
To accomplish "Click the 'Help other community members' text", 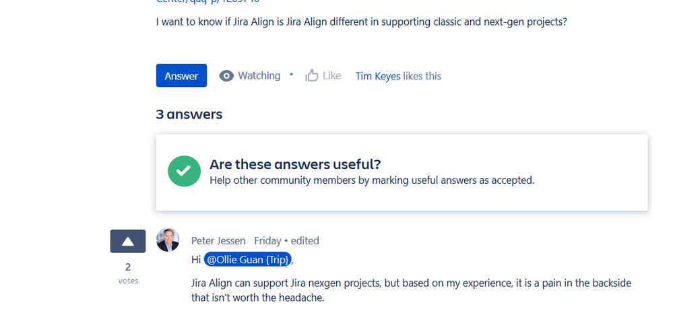I will coord(372,180).
